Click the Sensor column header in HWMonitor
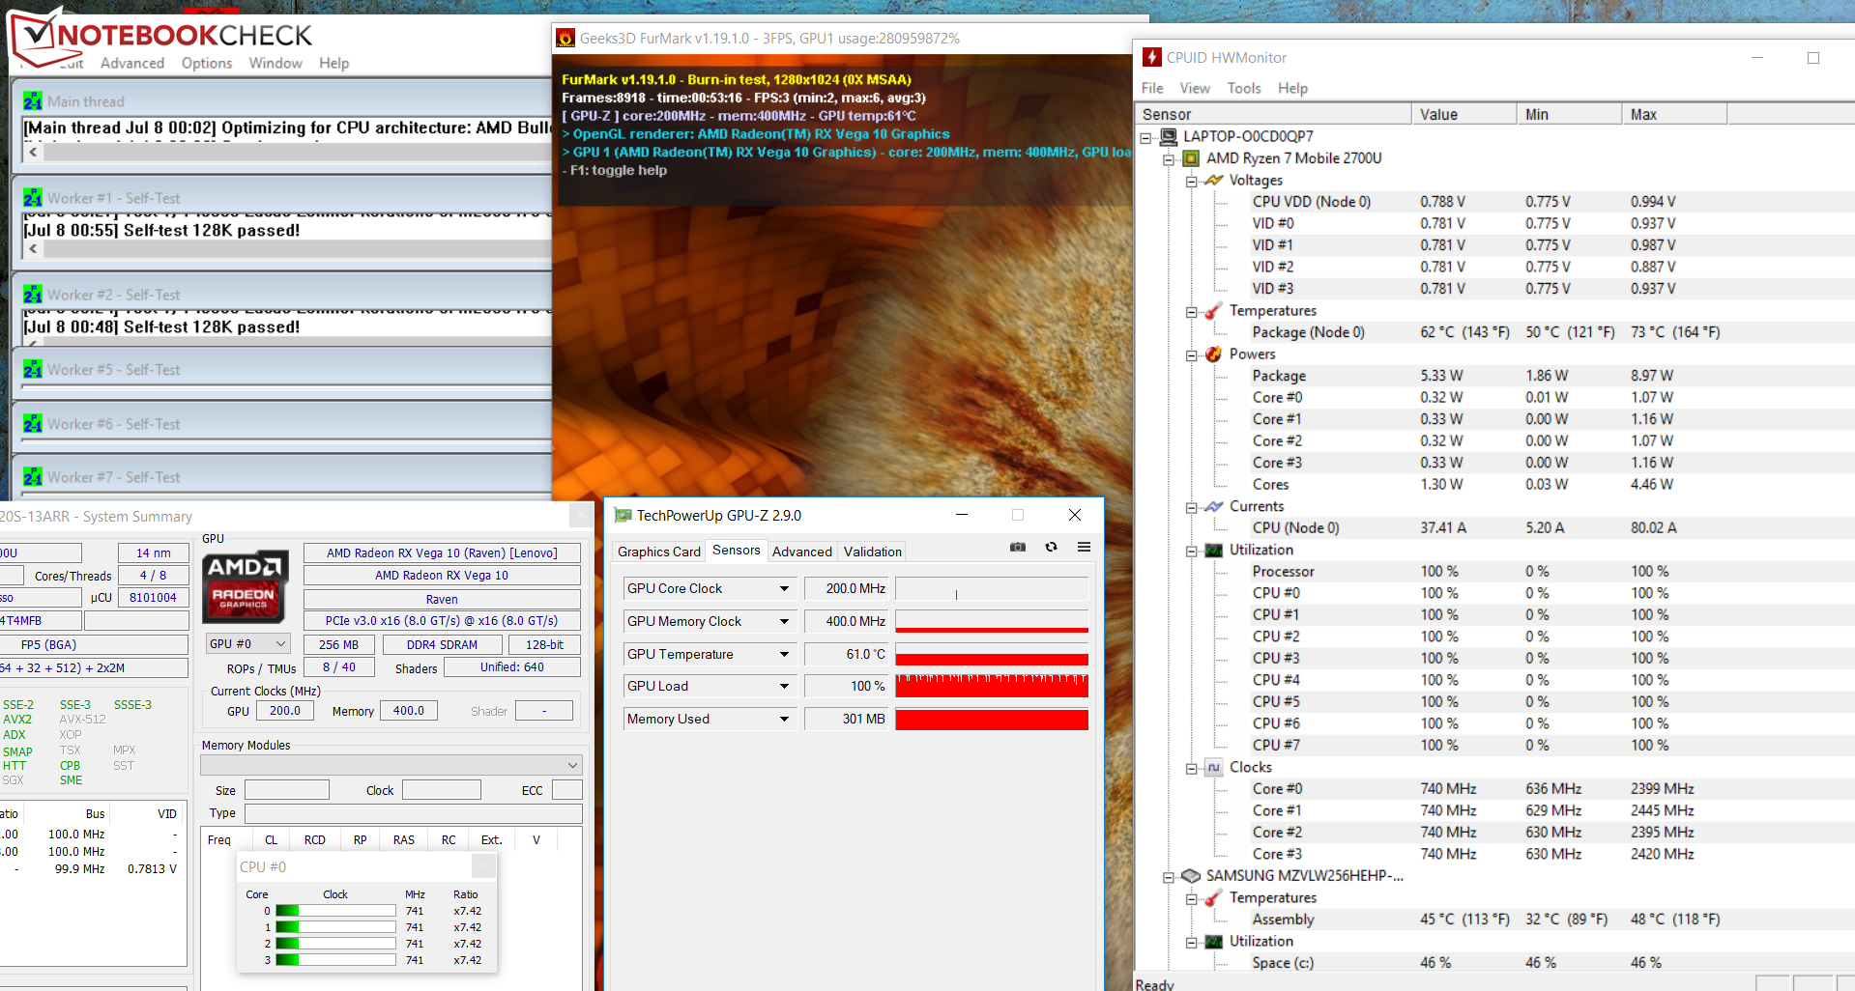Viewport: 1855px width, 991px height. tap(1273, 114)
